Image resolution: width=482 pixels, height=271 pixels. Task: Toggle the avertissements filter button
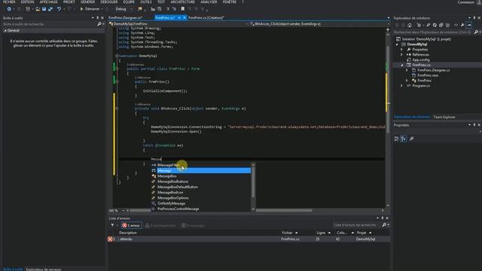tap(160, 225)
